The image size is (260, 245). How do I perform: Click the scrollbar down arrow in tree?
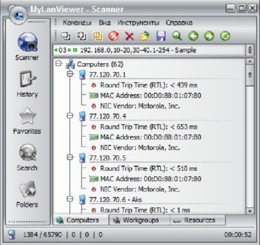pos(250,211)
